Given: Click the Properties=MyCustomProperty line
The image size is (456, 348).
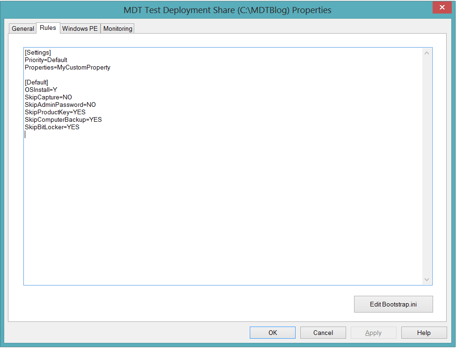Looking at the screenshot, I should point(67,68).
